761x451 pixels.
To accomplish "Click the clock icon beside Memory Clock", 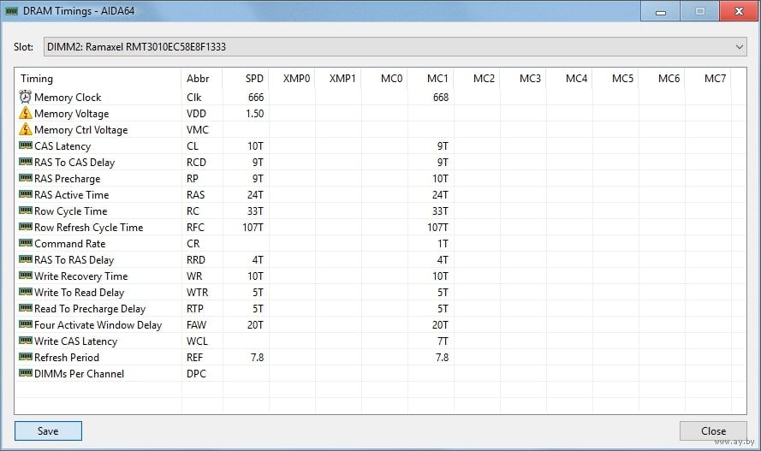I will click(25, 98).
